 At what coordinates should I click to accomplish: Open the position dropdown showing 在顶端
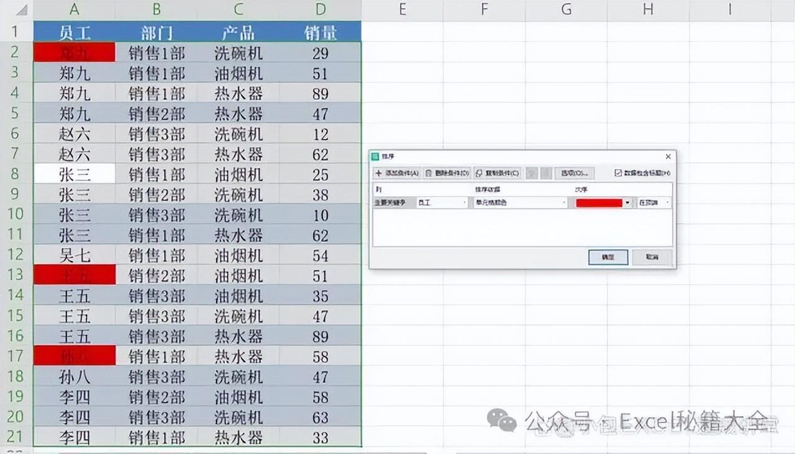[654, 202]
